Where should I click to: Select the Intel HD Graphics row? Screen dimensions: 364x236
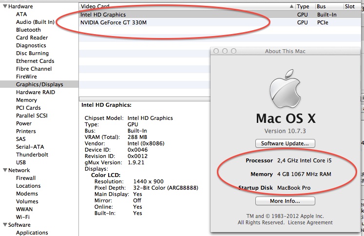click(x=220, y=15)
